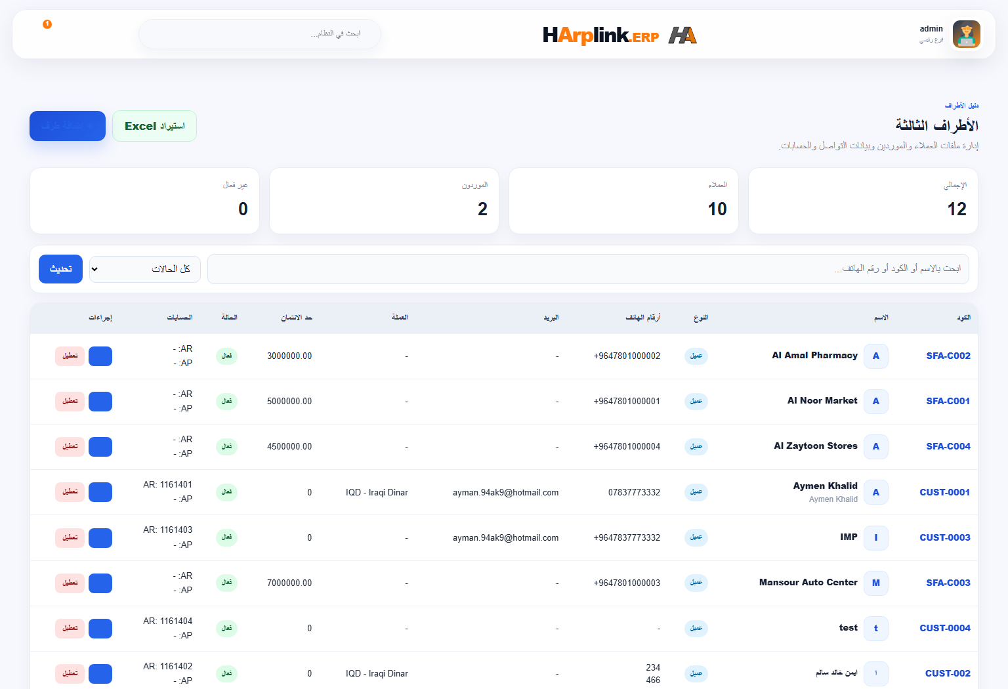Click M avatar of Mansour Auto Center
Image resolution: width=1008 pixels, height=689 pixels.
875,583
